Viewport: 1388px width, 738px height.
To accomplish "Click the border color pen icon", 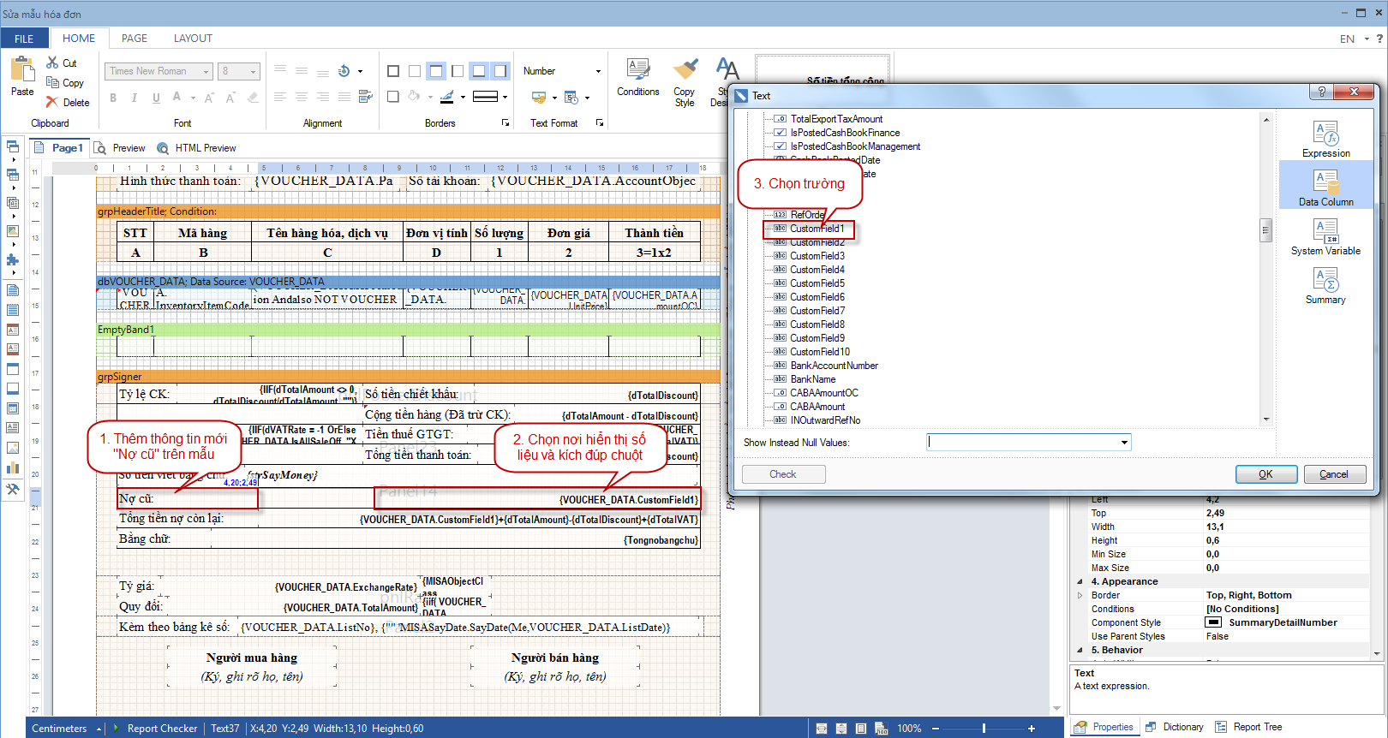I will [446, 97].
